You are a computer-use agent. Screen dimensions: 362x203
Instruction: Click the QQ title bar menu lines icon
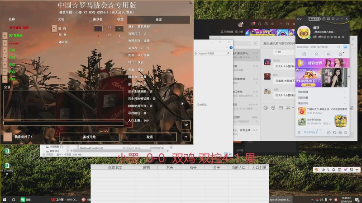click(x=272, y=24)
